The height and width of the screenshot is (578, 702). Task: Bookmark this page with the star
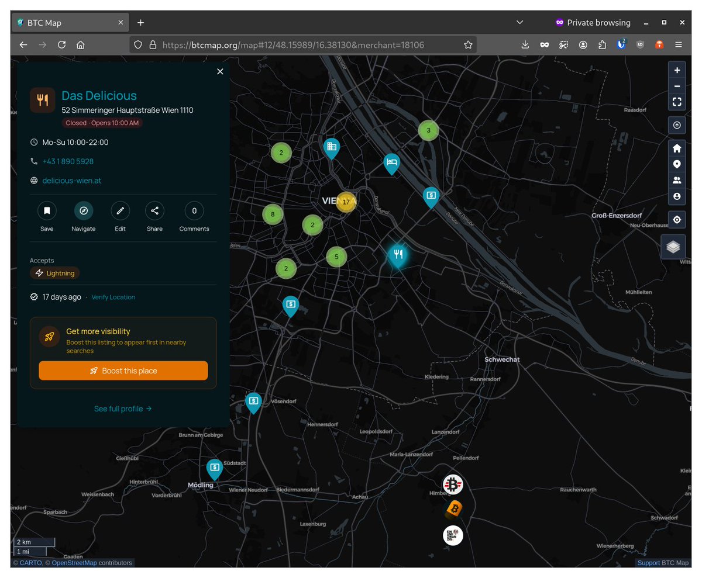click(468, 44)
